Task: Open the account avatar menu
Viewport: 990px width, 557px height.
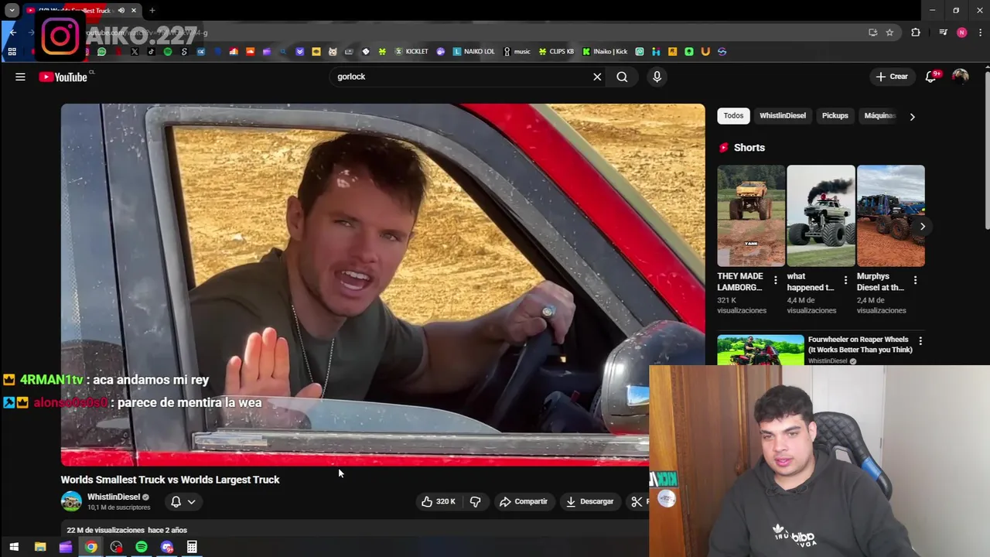Action: (960, 77)
